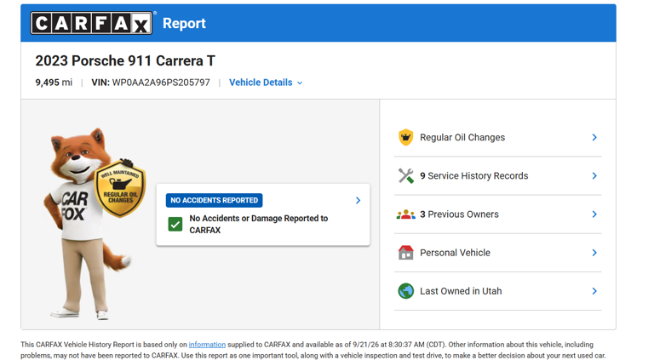
Task: Click the Well Maintained gold badge
Action: click(120, 189)
